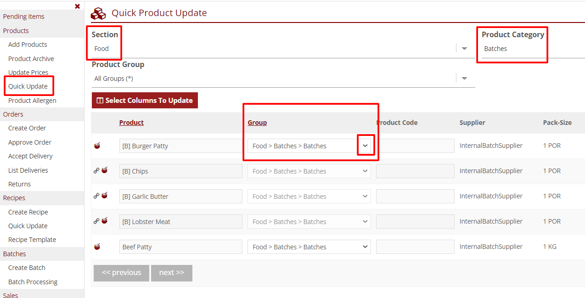Close the sidebar with the red X

pos(77,6)
